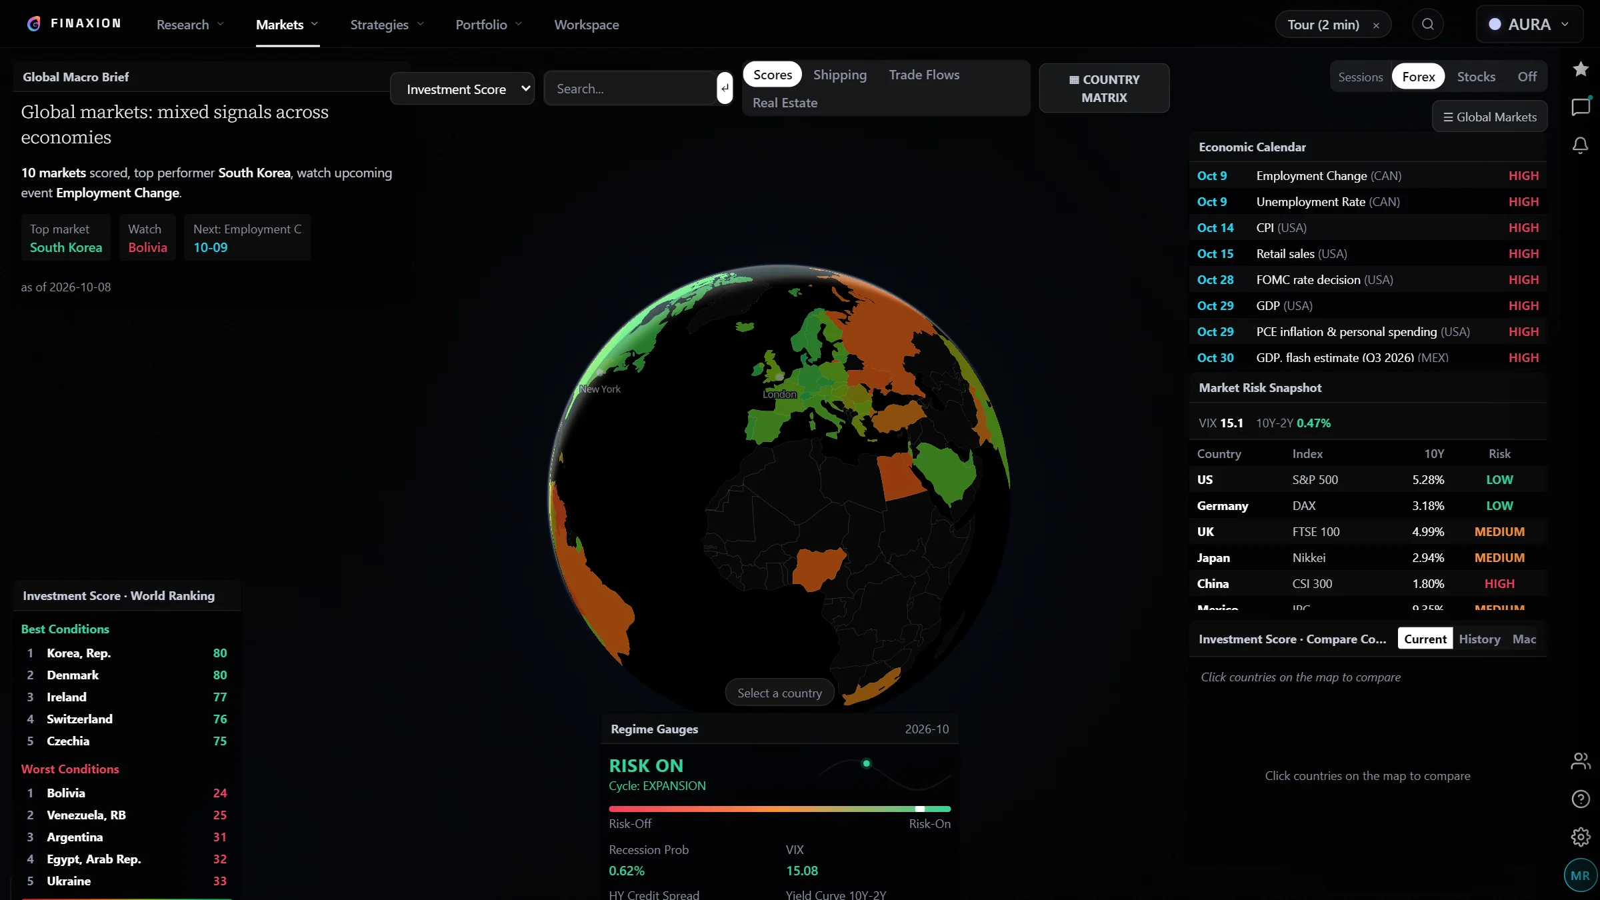
Task: Select Venezuela, RB ranking row
Action: click(x=127, y=815)
